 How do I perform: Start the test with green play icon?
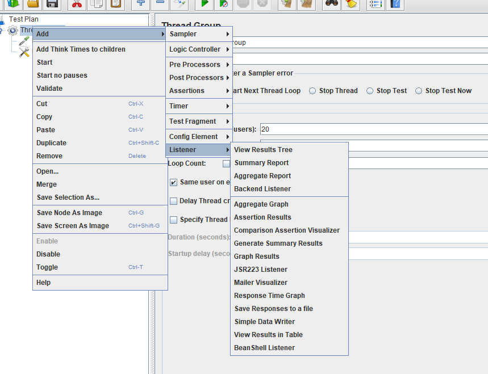tap(205, 4)
